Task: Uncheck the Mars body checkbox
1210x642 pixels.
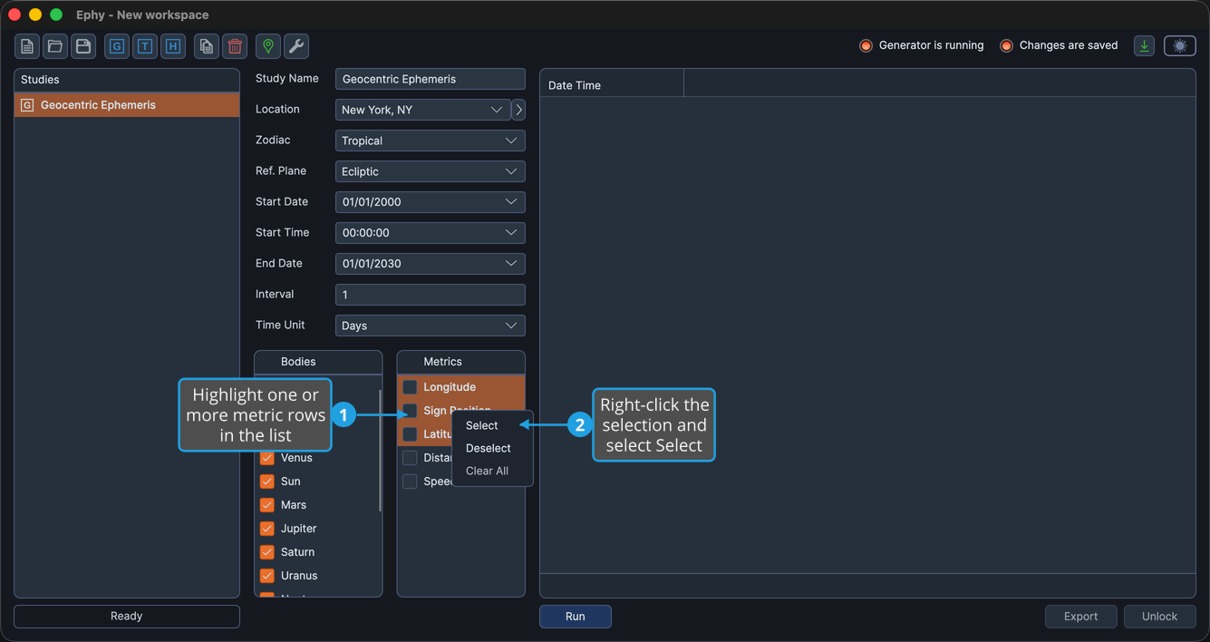Action: [x=267, y=505]
